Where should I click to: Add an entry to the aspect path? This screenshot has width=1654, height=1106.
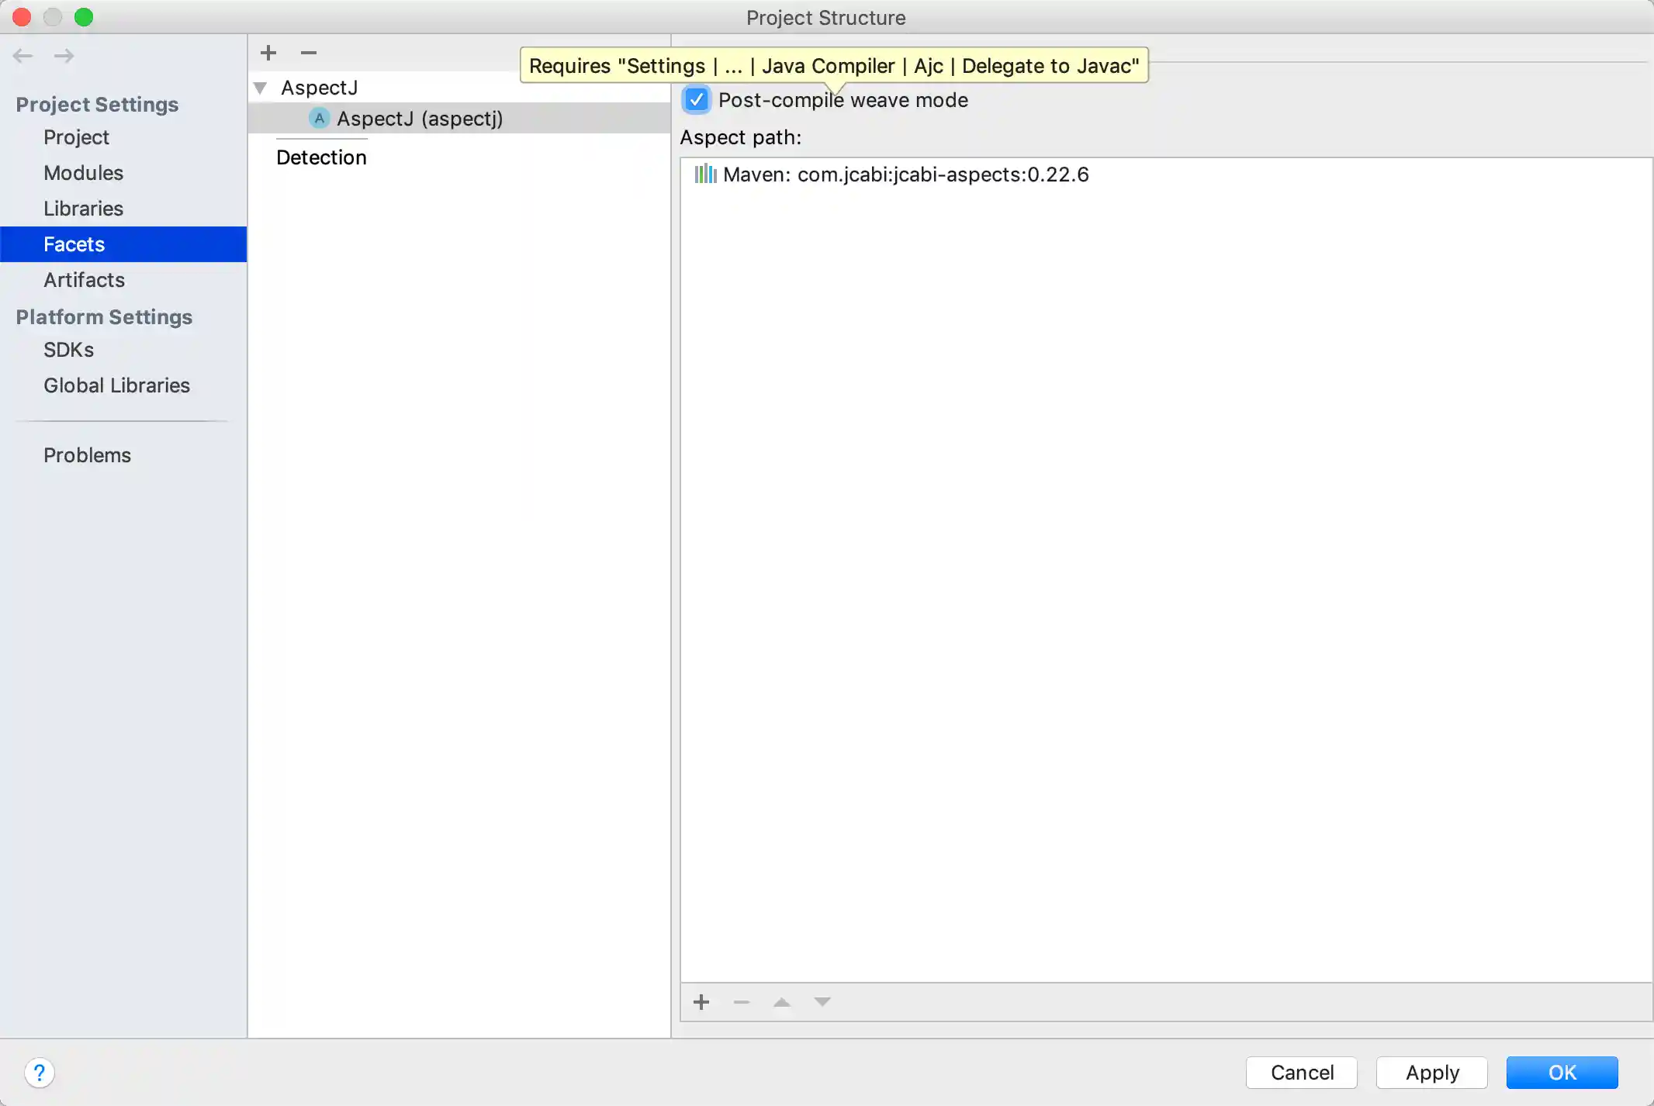[x=701, y=1002]
